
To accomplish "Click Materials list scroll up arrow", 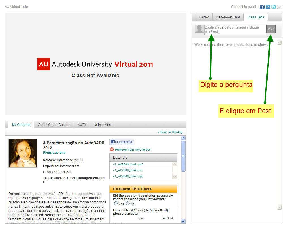I will point(175,164).
